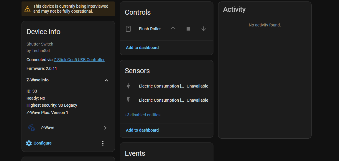Viewport: 339px width, 161px height.
Task: Click the roller shutter close down arrow
Action: tap(203, 29)
